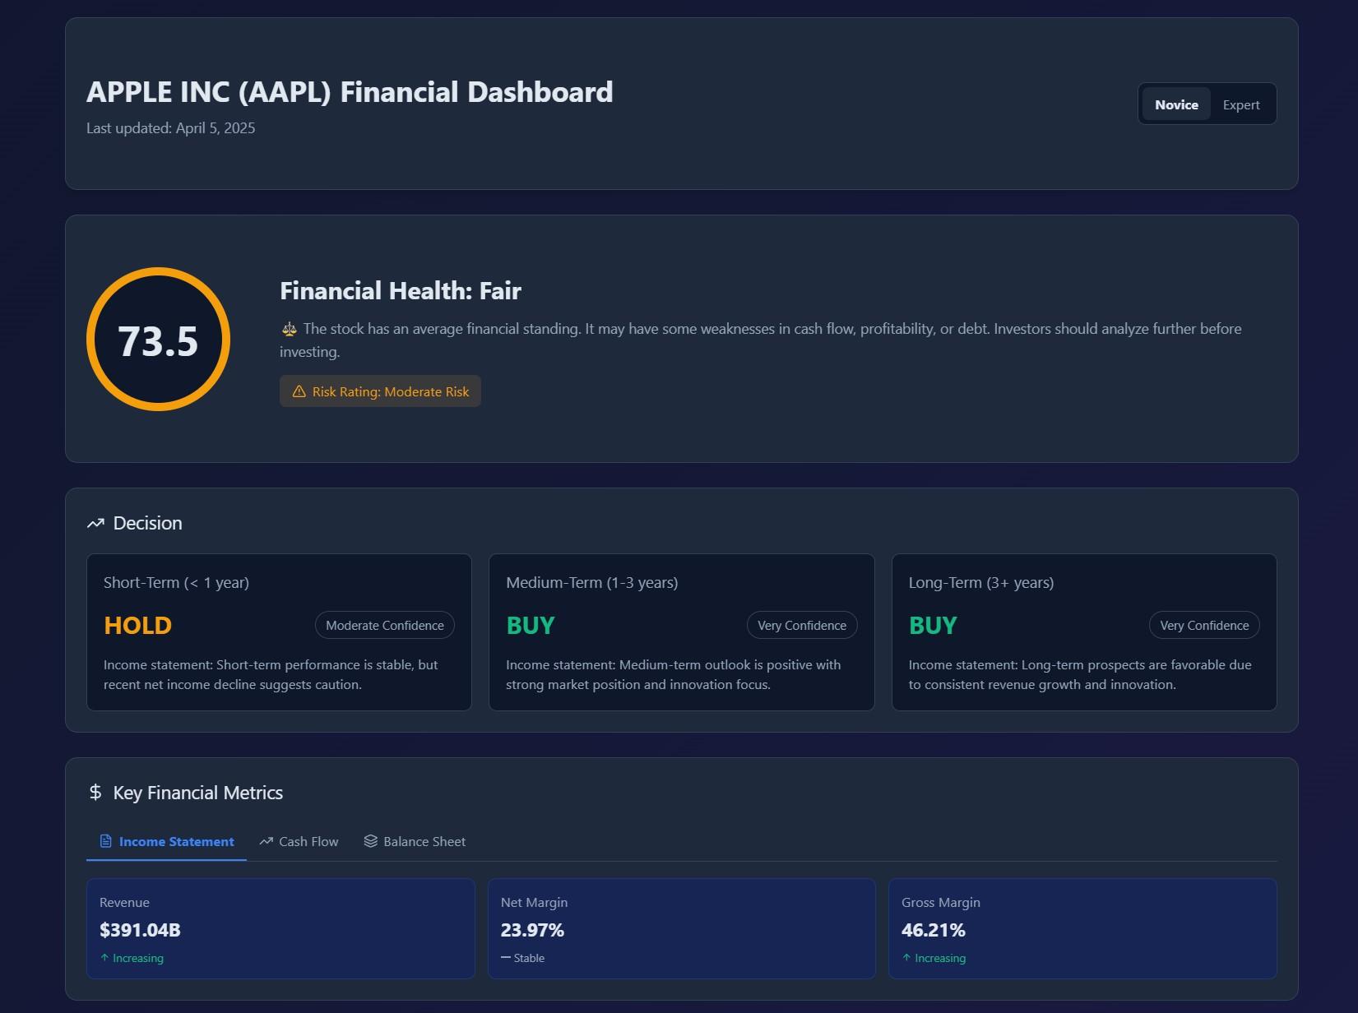Click the document icon on Income Statement tab
The height and width of the screenshot is (1013, 1358).
[x=105, y=841]
